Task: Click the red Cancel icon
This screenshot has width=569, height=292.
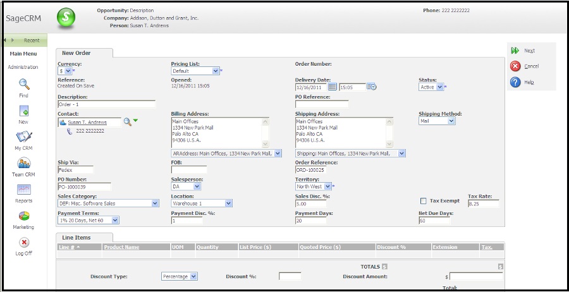Action: [x=515, y=66]
